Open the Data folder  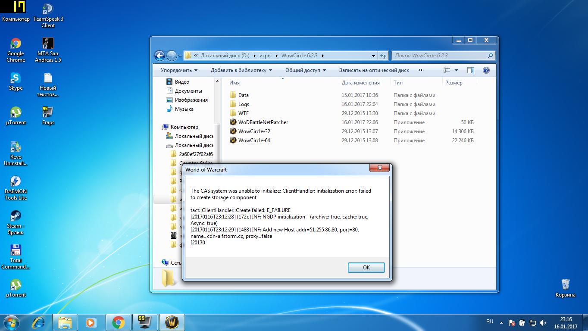(243, 95)
